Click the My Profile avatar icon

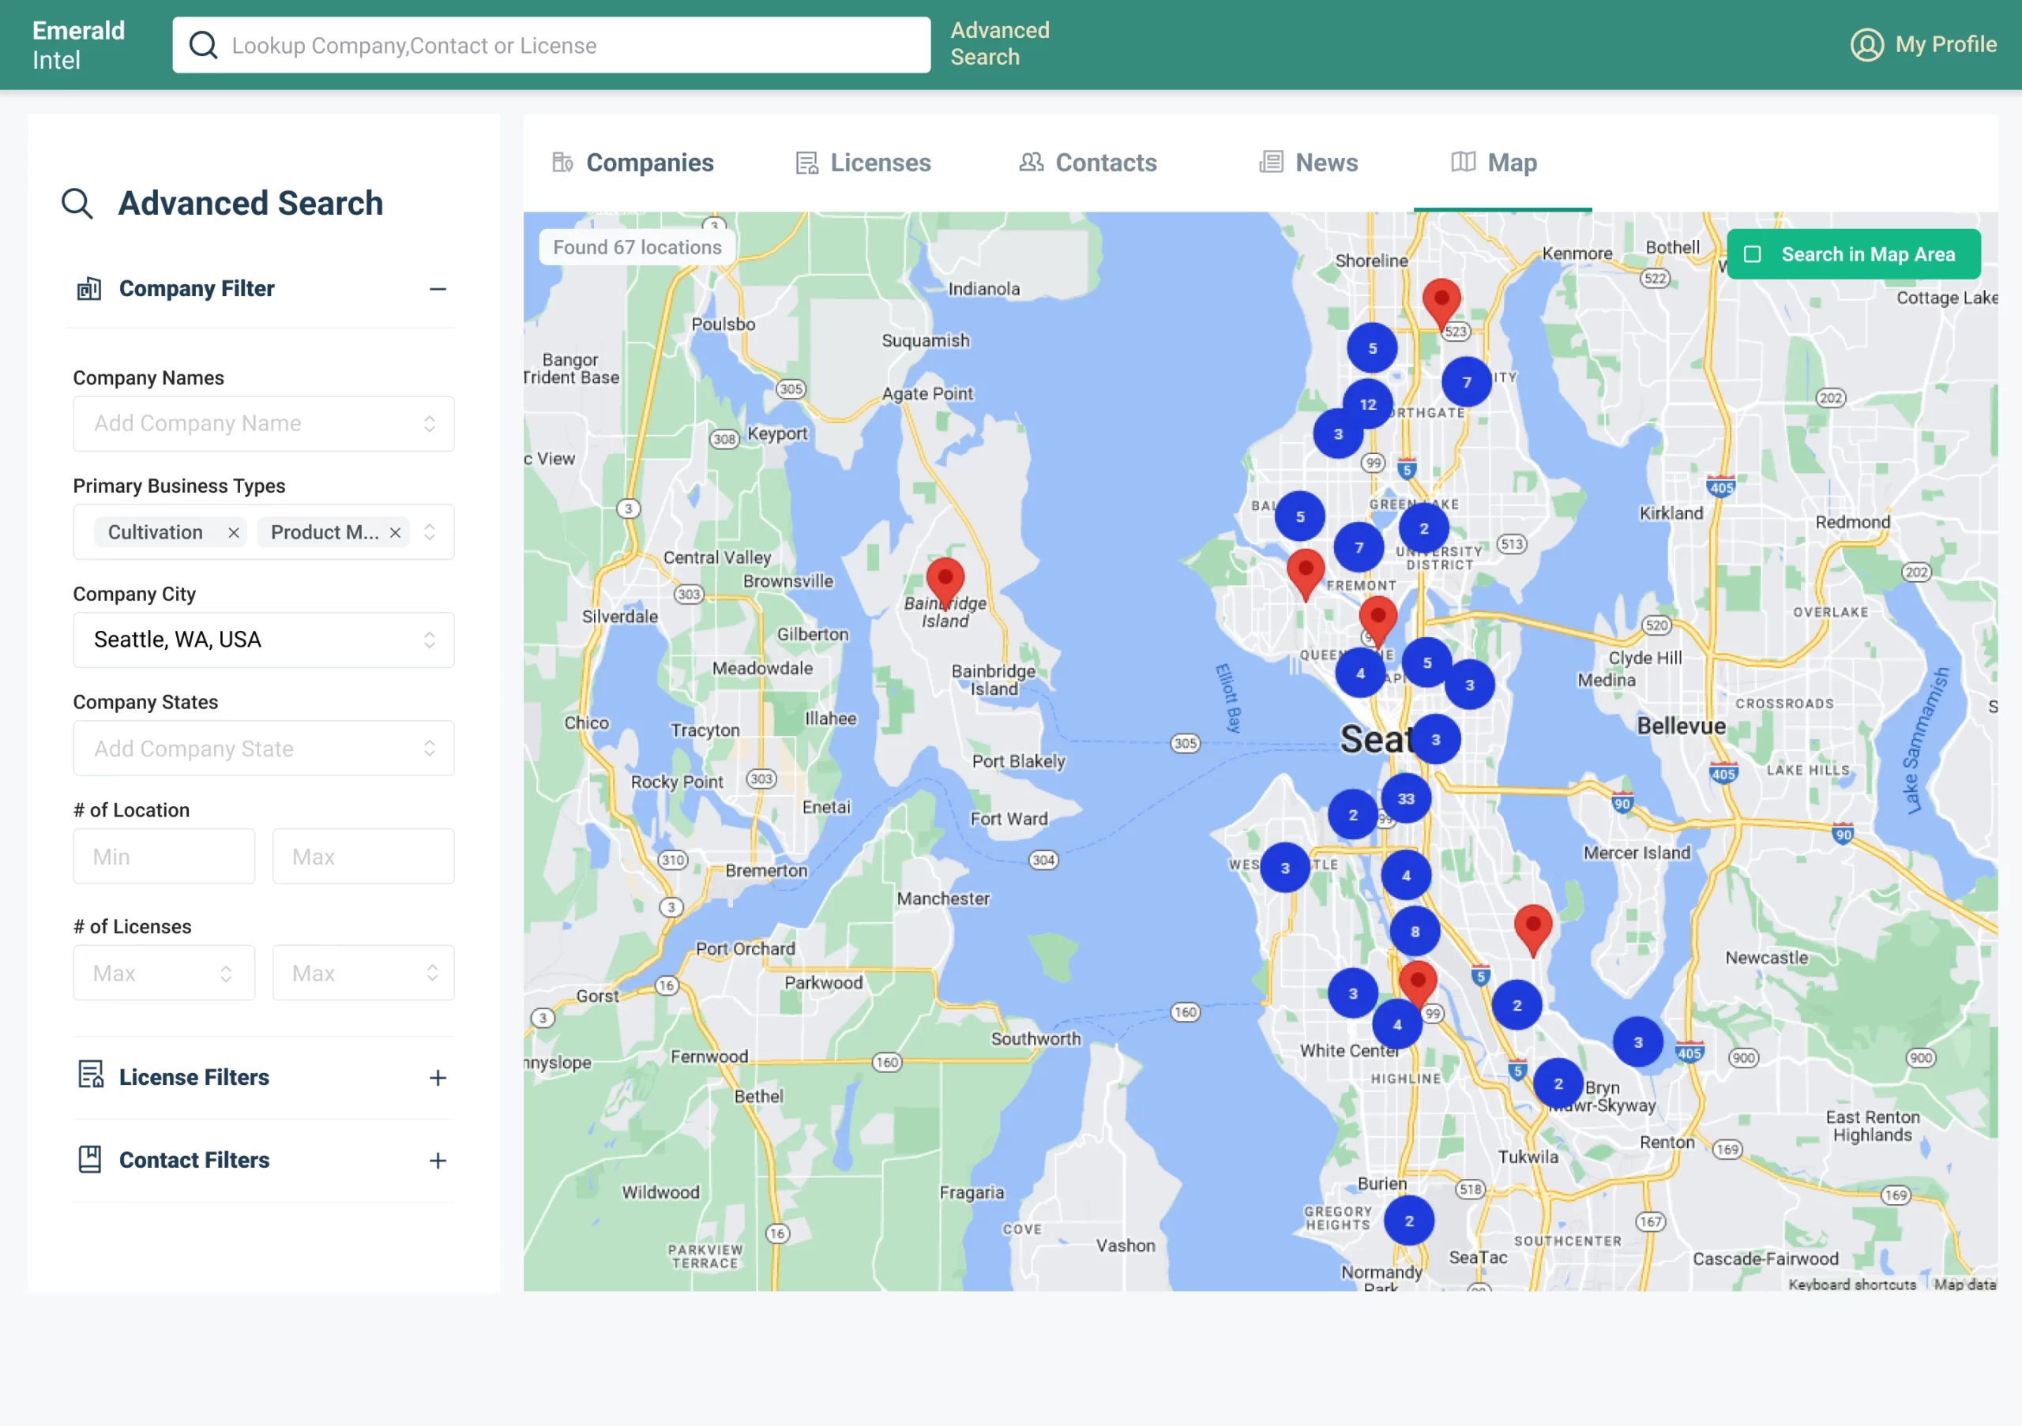[x=1866, y=44]
